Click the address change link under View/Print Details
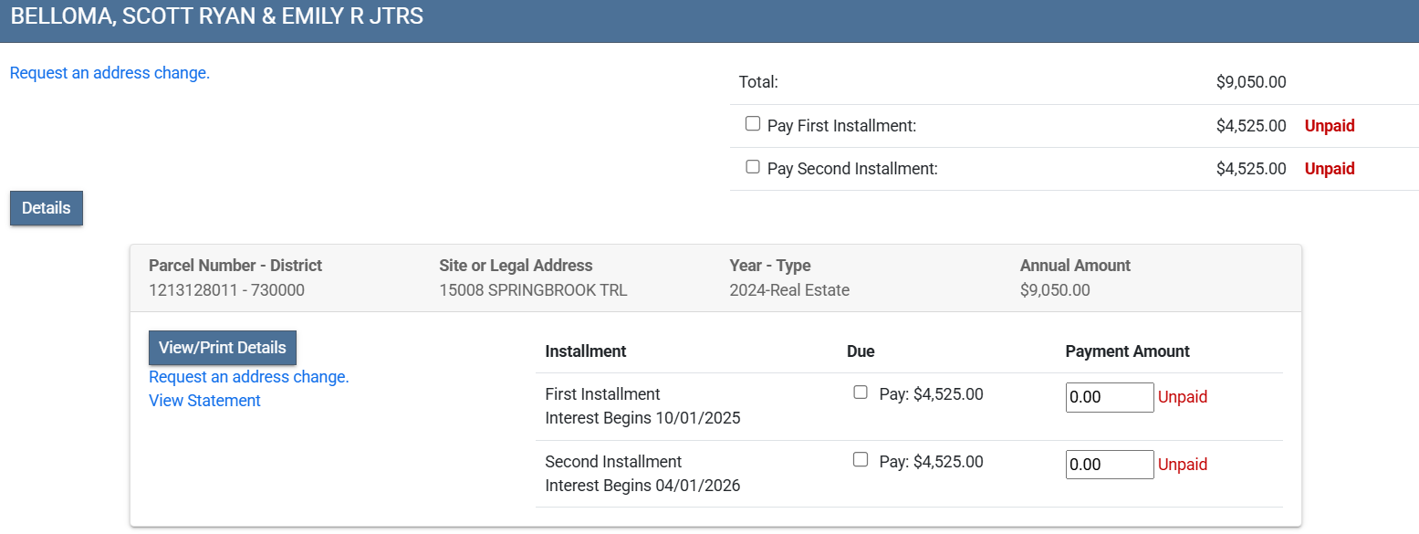The image size is (1419, 534). 248,377
